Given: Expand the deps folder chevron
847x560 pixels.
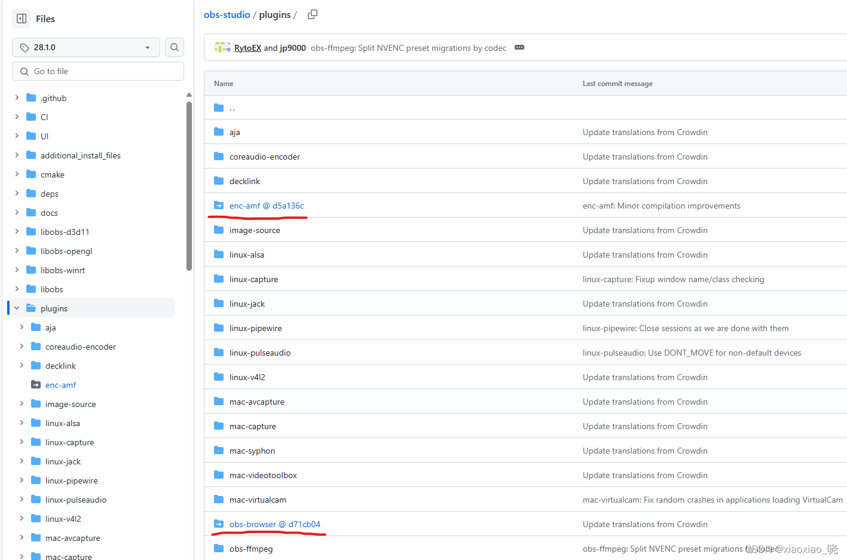Looking at the screenshot, I should (17, 193).
